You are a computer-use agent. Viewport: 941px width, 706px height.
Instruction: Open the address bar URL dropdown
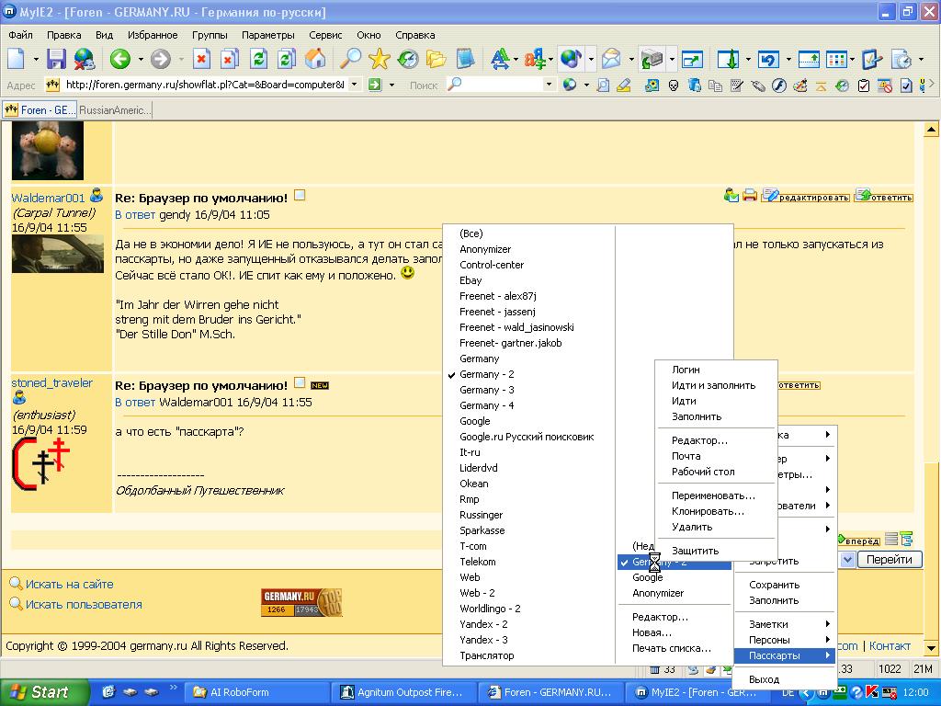tap(355, 85)
